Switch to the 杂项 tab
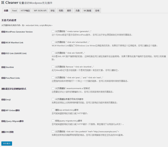 click(x=97, y=11)
